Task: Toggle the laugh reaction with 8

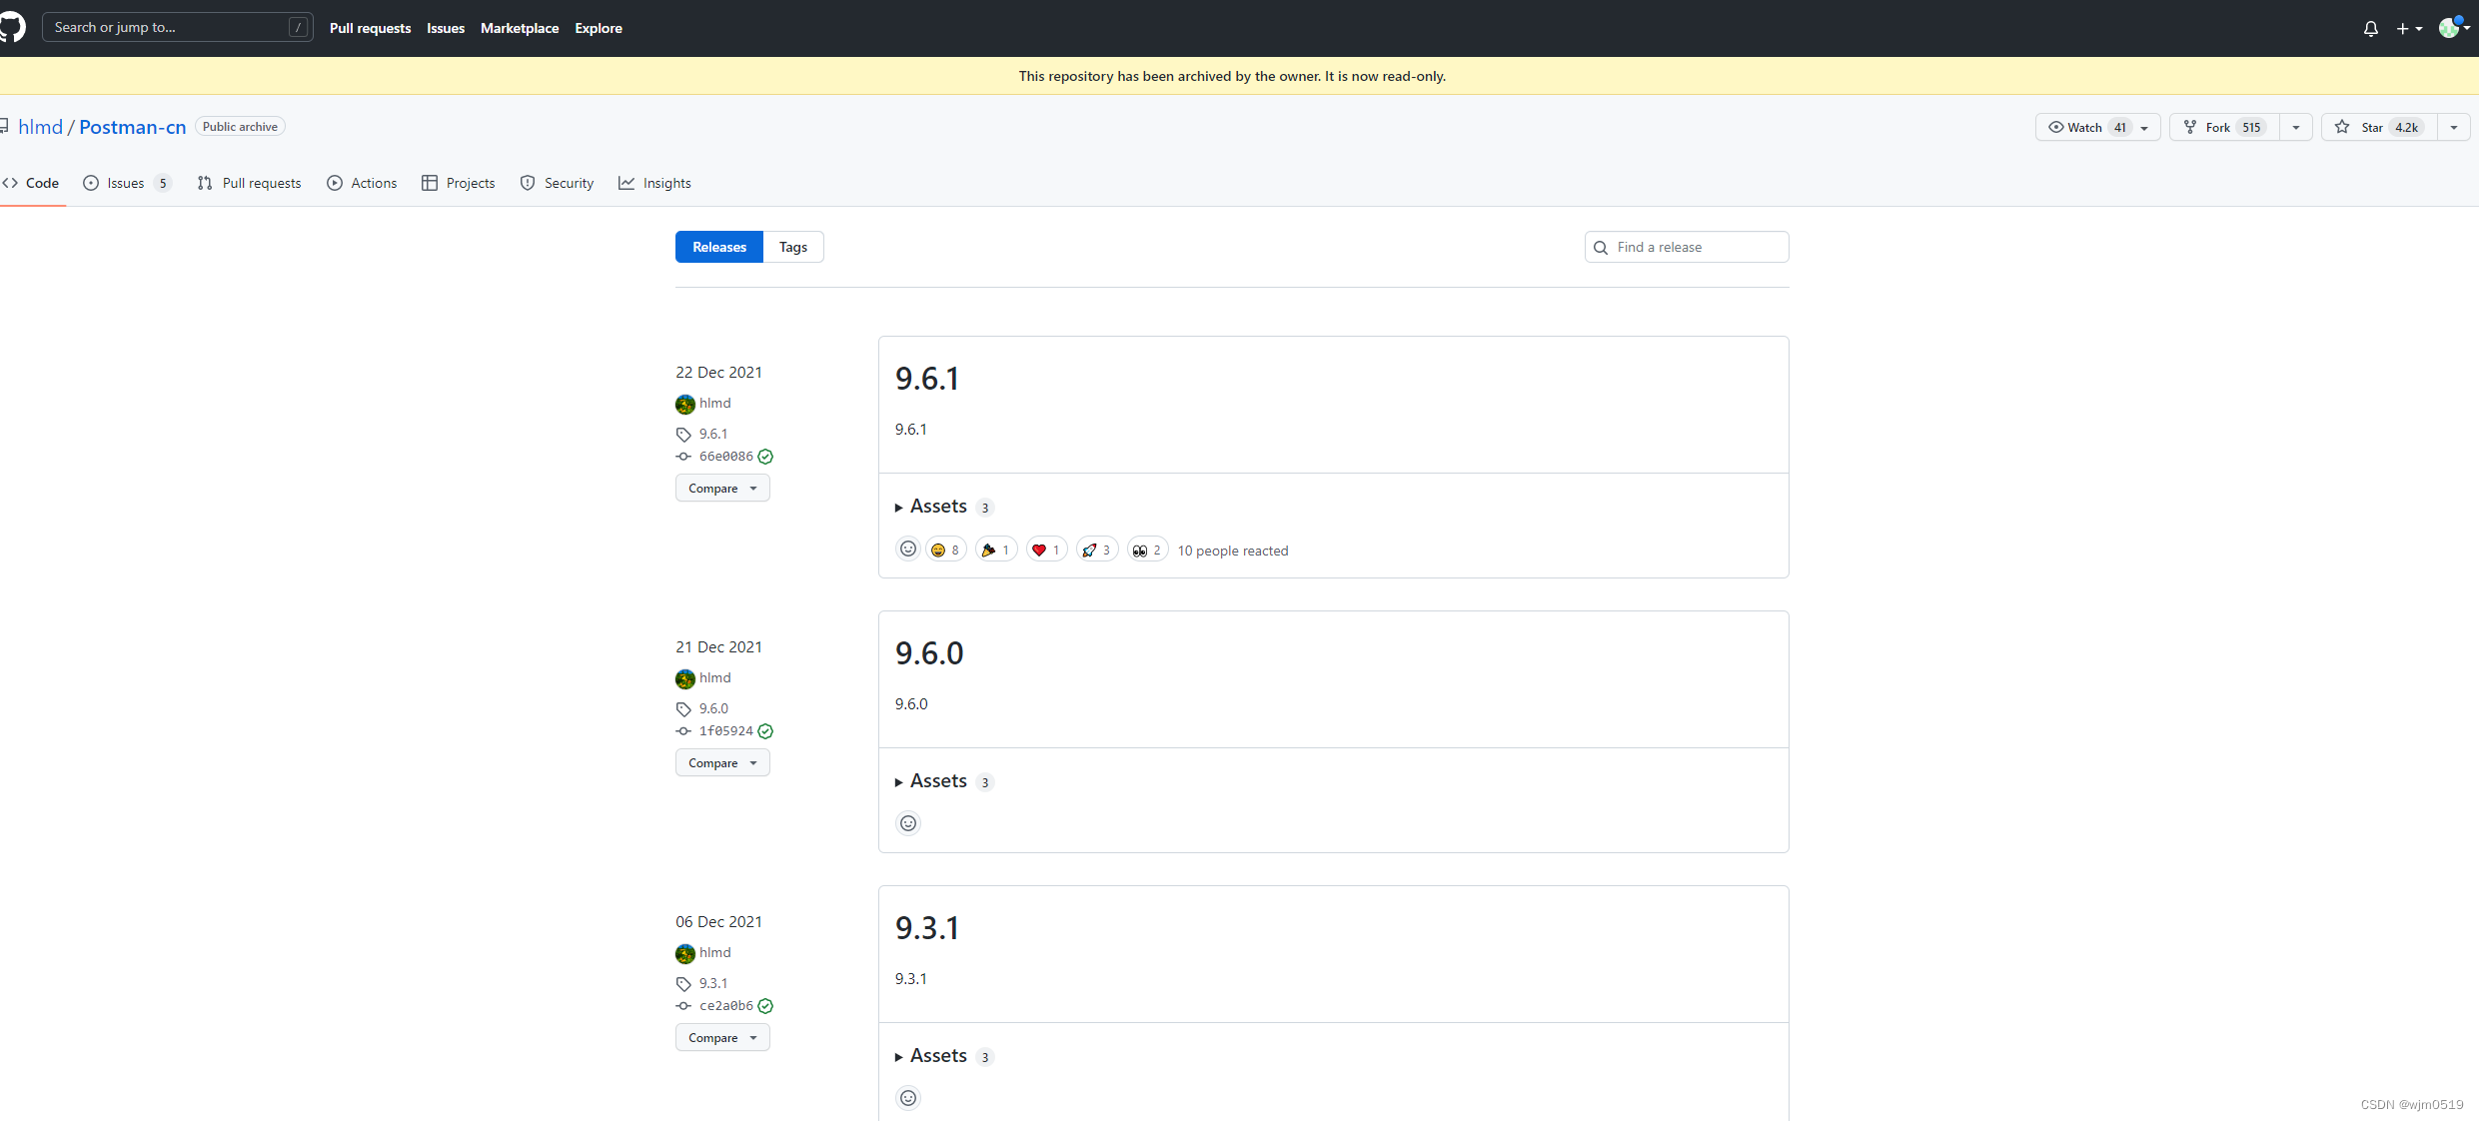Action: point(946,550)
